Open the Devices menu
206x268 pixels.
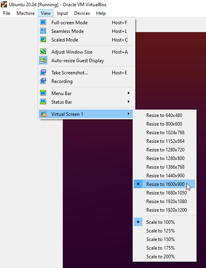82,13
